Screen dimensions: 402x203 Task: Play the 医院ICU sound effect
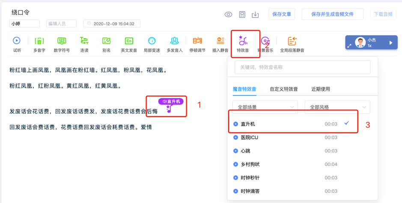[x=235, y=137]
